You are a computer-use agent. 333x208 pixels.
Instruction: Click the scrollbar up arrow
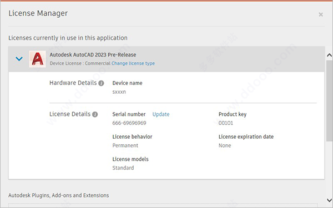(x=329, y=55)
